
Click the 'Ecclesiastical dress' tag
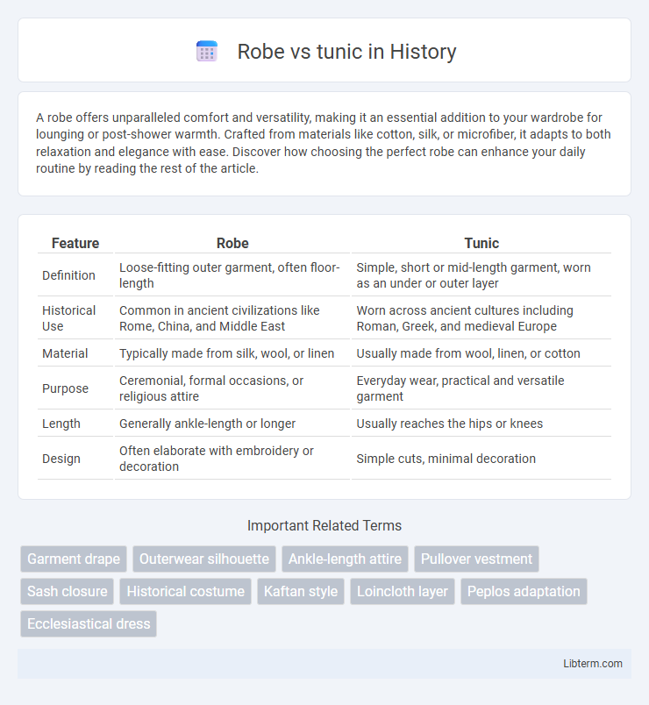point(89,623)
